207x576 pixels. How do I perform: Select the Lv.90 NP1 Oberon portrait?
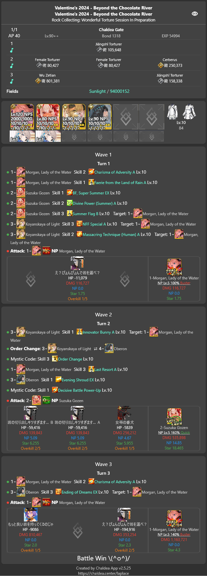(100, 117)
